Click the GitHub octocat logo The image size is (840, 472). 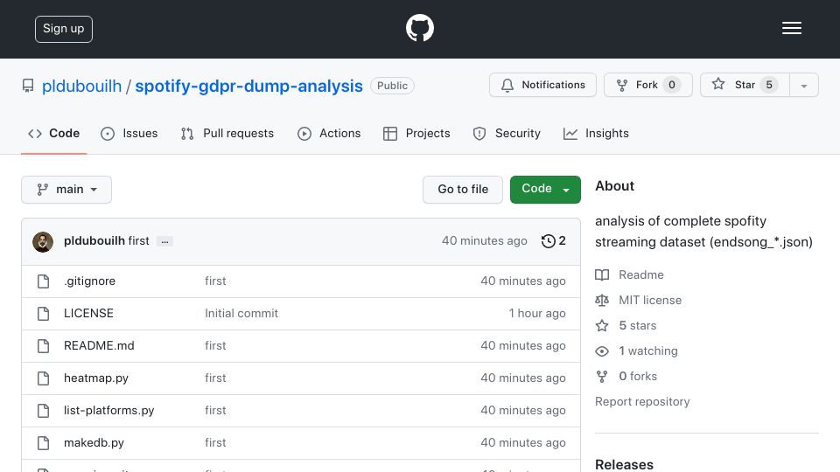tap(419, 28)
